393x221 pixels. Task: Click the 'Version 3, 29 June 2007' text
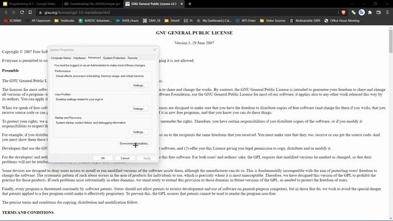pyautogui.click(x=194, y=43)
